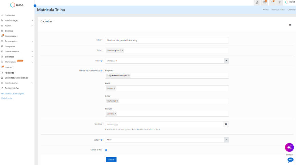Open the Help Center link

point(7,98)
